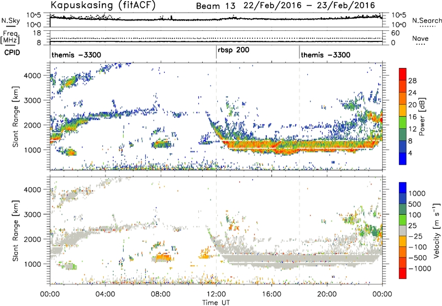Click the 'Nave' legend label
442x306 pixels.
click(x=420, y=38)
